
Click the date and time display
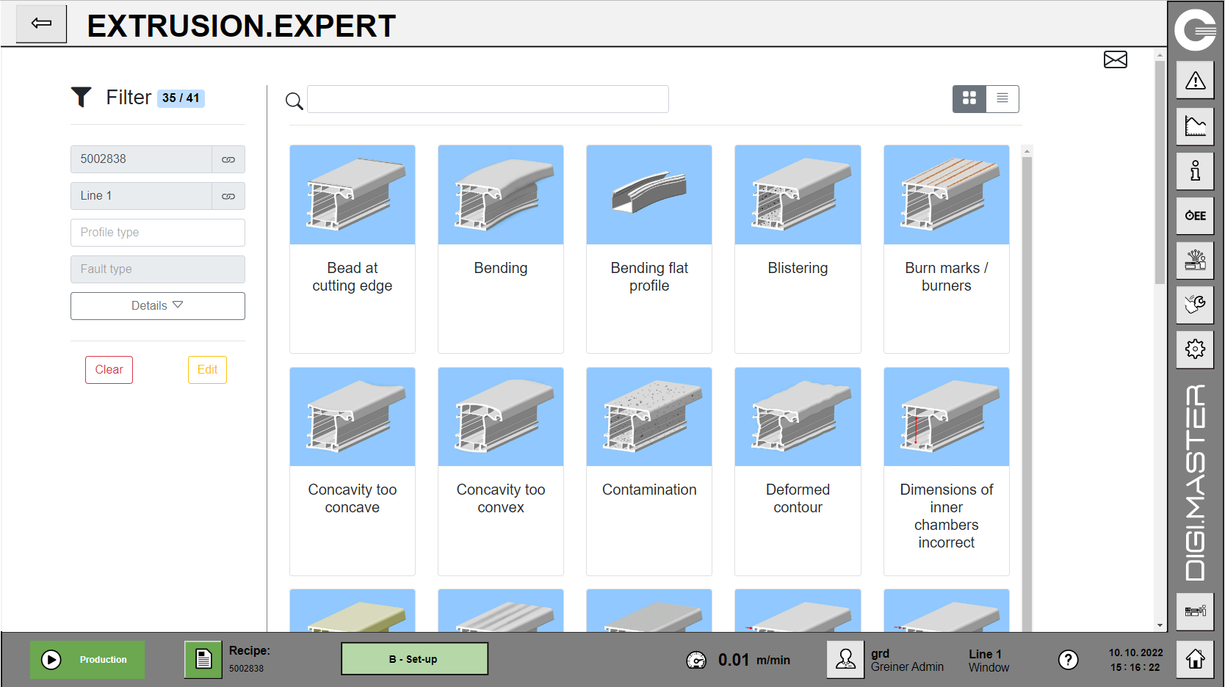pyautogui.click(x=1135, y=660)
